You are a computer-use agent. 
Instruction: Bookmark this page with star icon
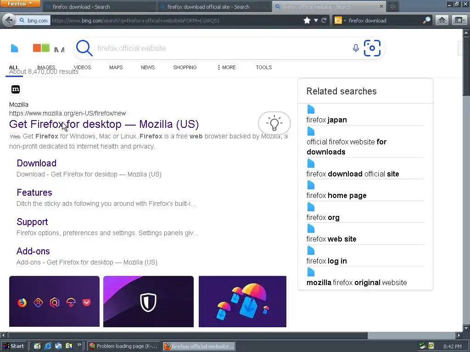click(x=307, y=20)
